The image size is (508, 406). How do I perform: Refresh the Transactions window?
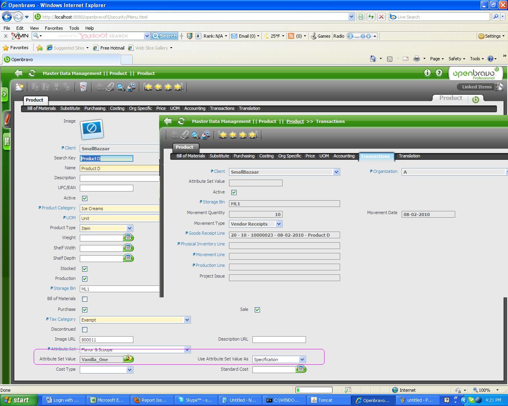(x=181, y=121)
